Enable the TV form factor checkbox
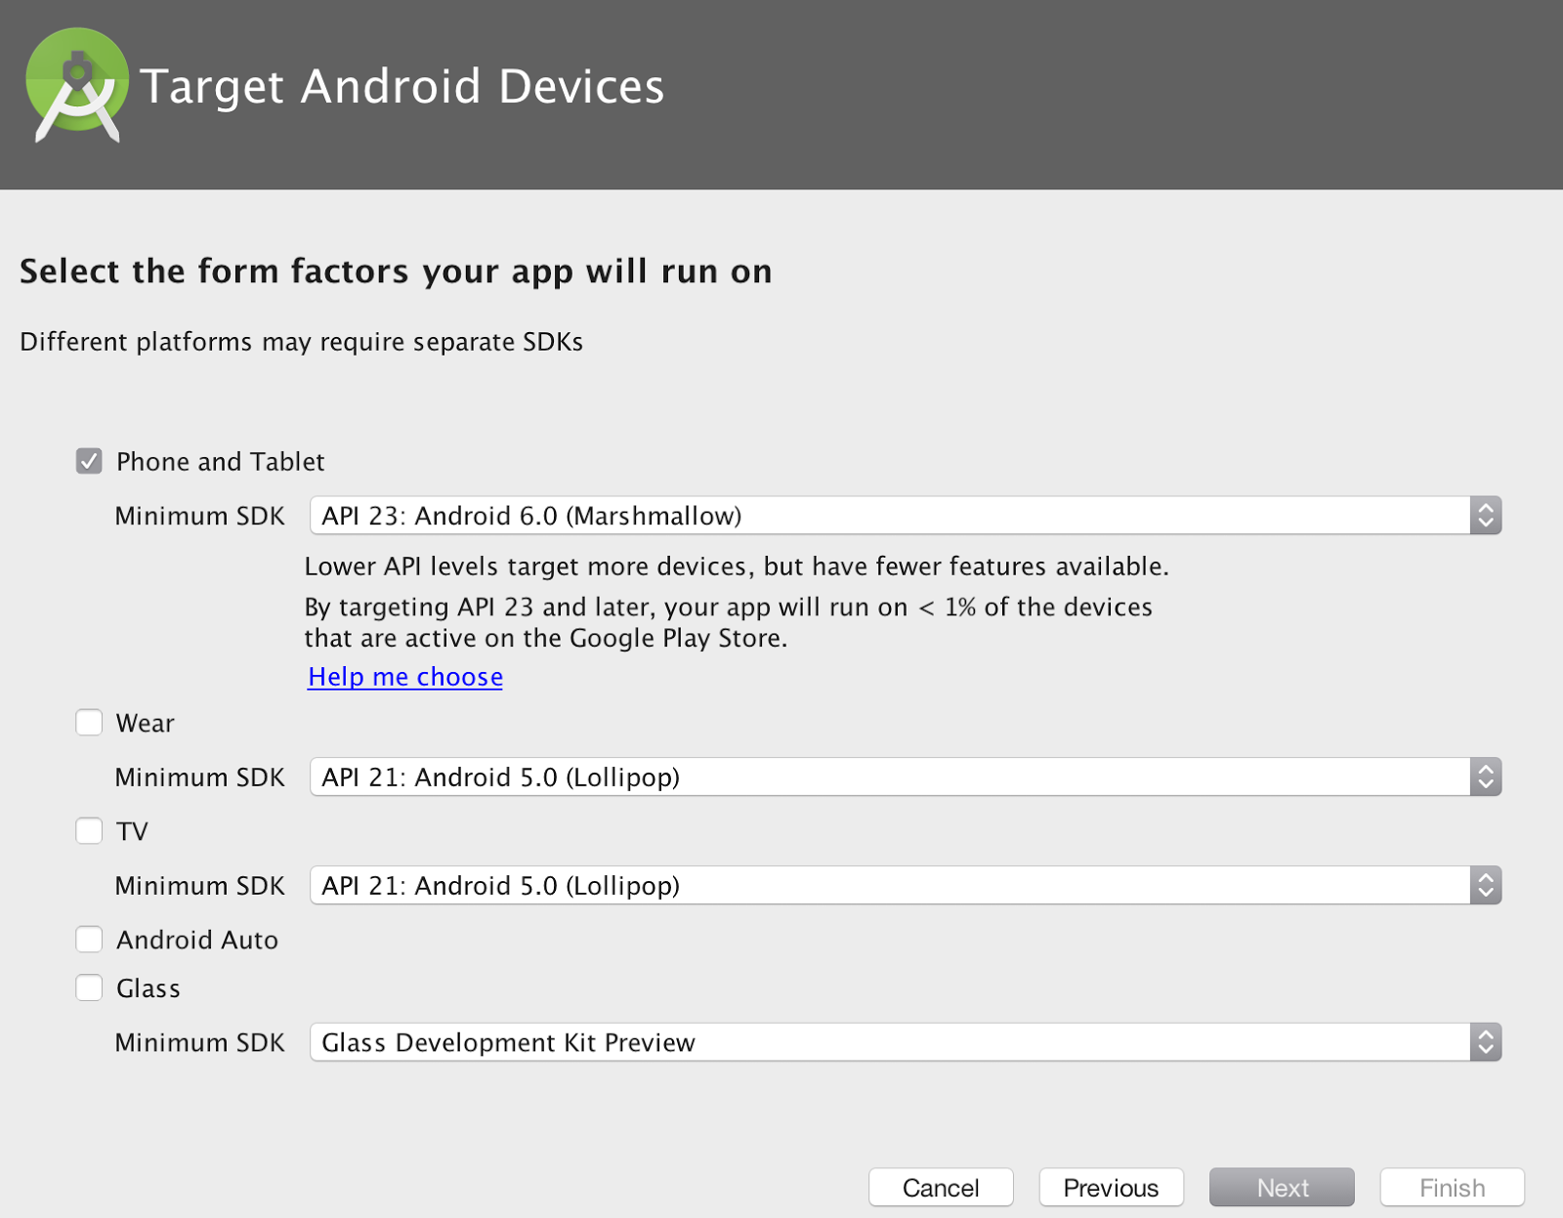Viewport: 1563px width, 1218px height. (89, 831)
